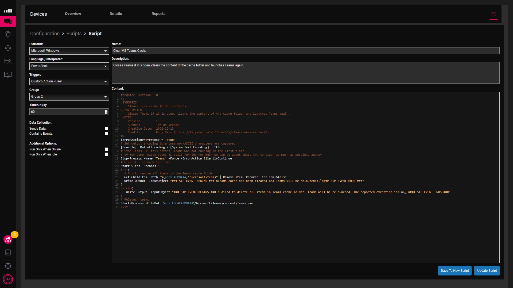
Task: Click the catch { line in the script
Action: (127, 188)
